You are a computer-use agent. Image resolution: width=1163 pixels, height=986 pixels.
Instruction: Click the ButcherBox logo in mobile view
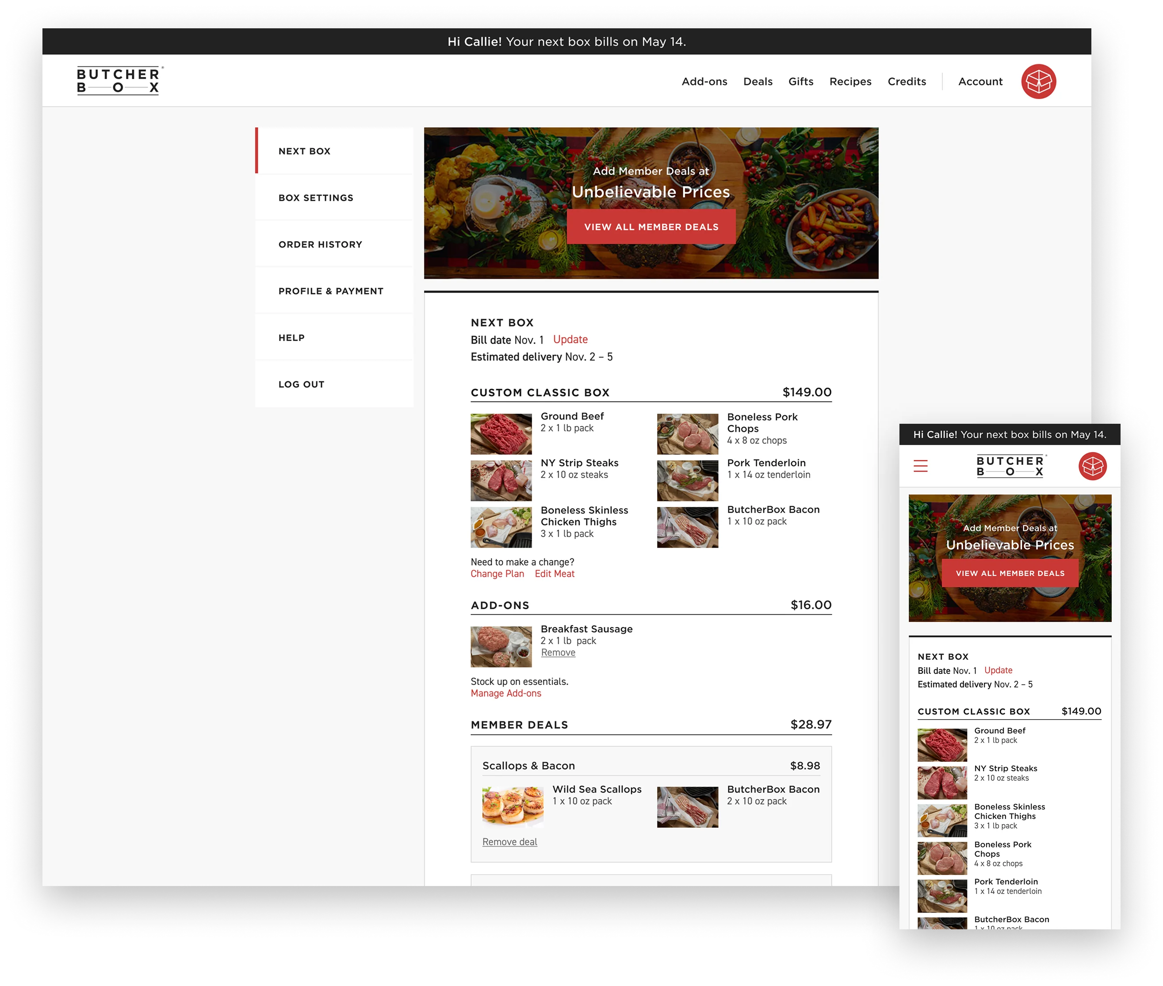coord(1010,466)
